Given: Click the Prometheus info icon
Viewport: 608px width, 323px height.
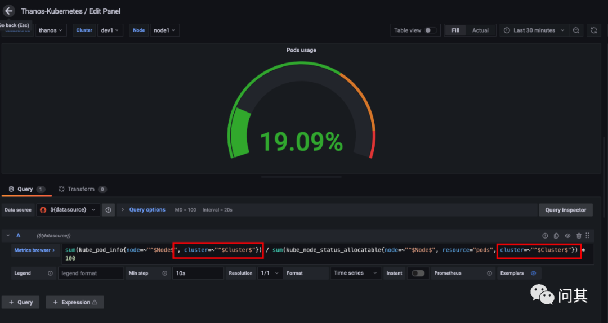Looking at the screenshot, I should (x=489, y=273).
